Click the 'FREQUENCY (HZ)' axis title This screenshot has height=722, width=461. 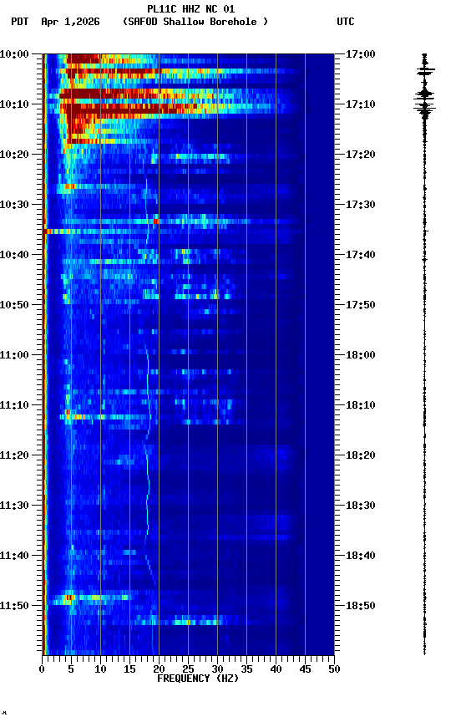(198, 679)
